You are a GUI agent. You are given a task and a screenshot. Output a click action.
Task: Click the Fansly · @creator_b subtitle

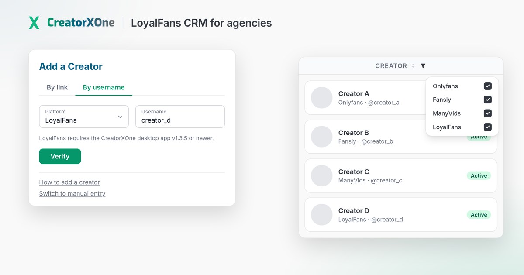click(x=365, y=141)
